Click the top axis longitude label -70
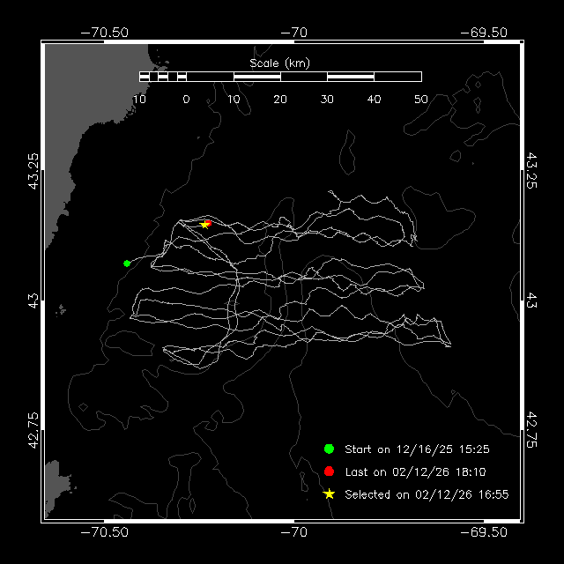 pos(293,32)
